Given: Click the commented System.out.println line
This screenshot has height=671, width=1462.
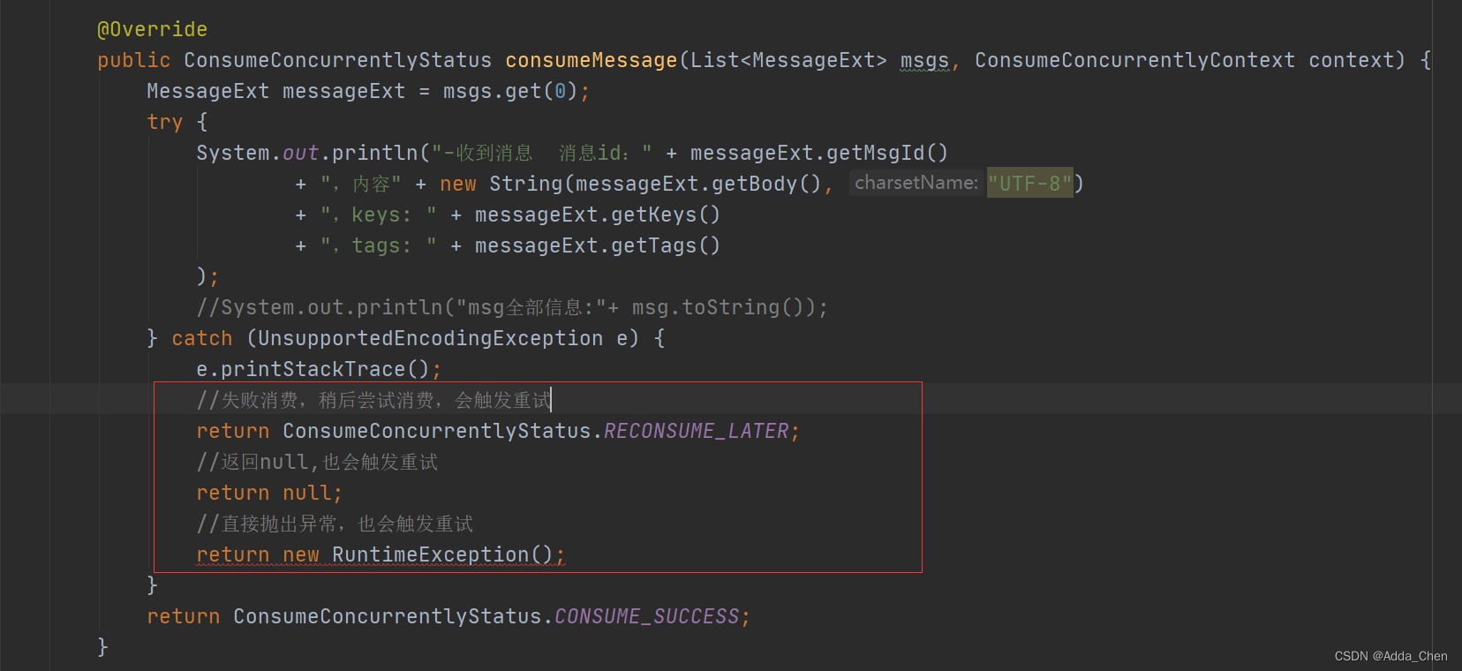Looking at the screenshot, I should 512,307.
